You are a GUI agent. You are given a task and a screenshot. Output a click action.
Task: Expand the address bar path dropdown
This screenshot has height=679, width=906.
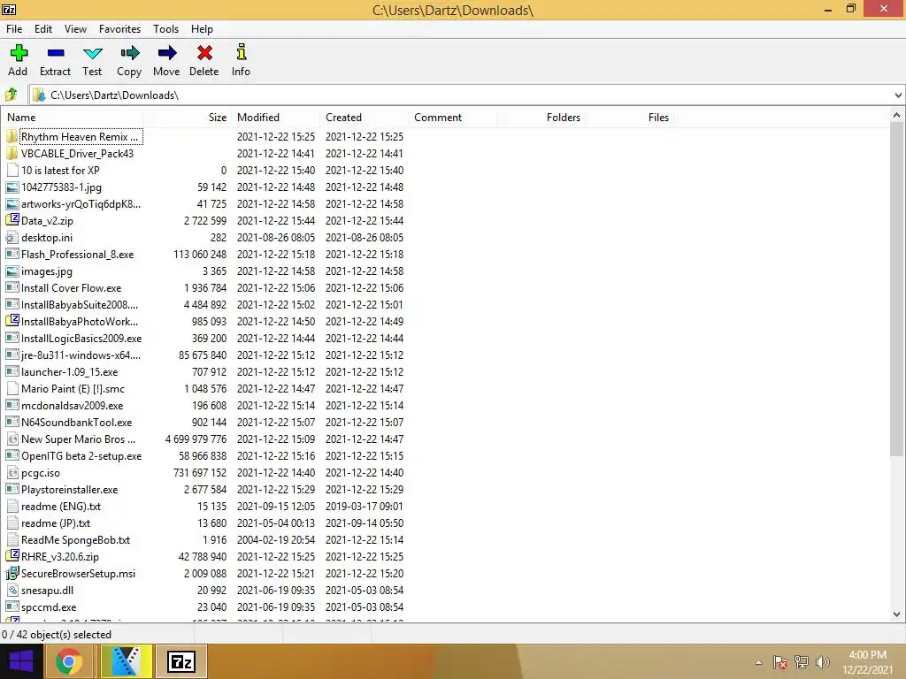898,95
